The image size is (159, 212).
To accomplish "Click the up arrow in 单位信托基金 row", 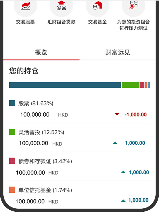I will (x=123, y=201).
